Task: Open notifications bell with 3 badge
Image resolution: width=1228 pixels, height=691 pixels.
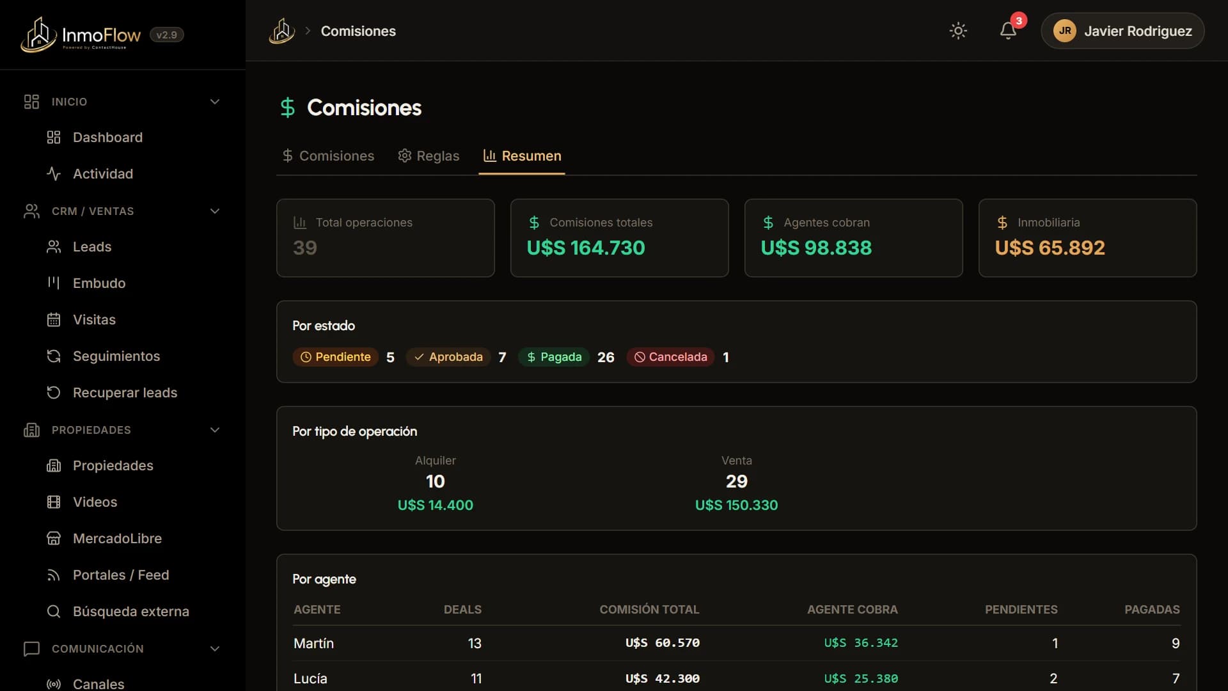Action: [1009, 31]
